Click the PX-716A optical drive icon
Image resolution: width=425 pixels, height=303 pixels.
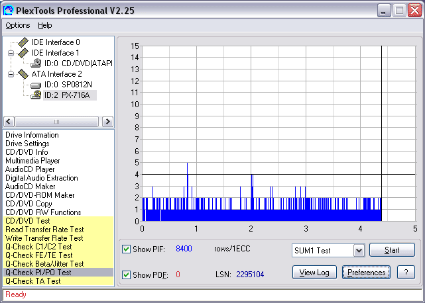[x=36, y=95]
